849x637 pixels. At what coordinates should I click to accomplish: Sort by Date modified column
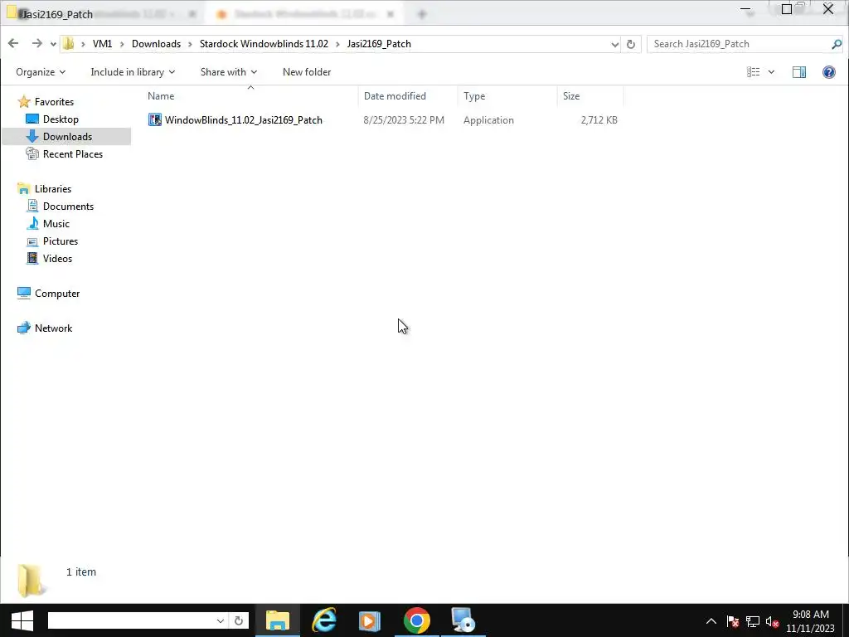395,96
